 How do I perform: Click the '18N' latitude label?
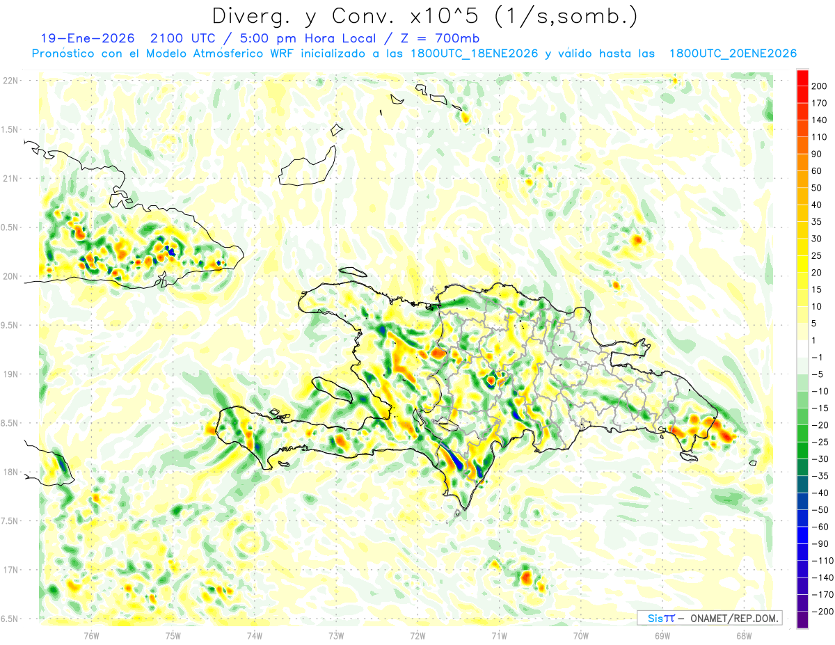point(11,472)
